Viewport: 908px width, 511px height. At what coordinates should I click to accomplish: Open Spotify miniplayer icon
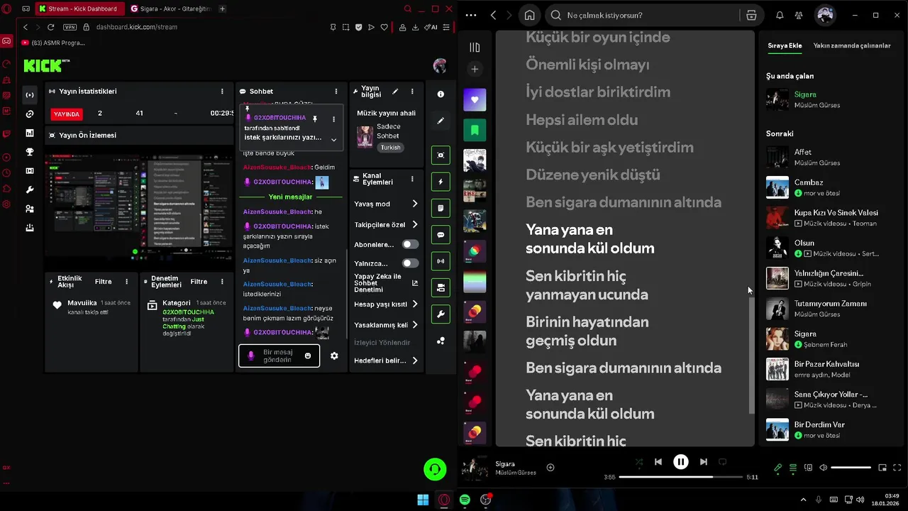882,468
